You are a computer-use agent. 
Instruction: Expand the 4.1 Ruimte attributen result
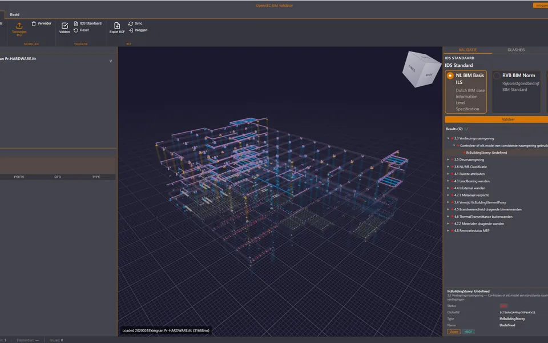click(449, 174)
